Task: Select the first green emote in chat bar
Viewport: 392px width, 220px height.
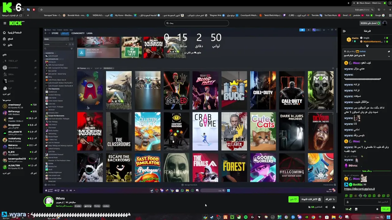Action: click(346, 196)
